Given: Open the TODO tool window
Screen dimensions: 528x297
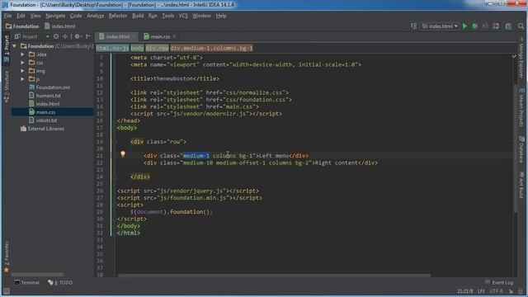Looking at the screenshot, I should tap(60, 282).
